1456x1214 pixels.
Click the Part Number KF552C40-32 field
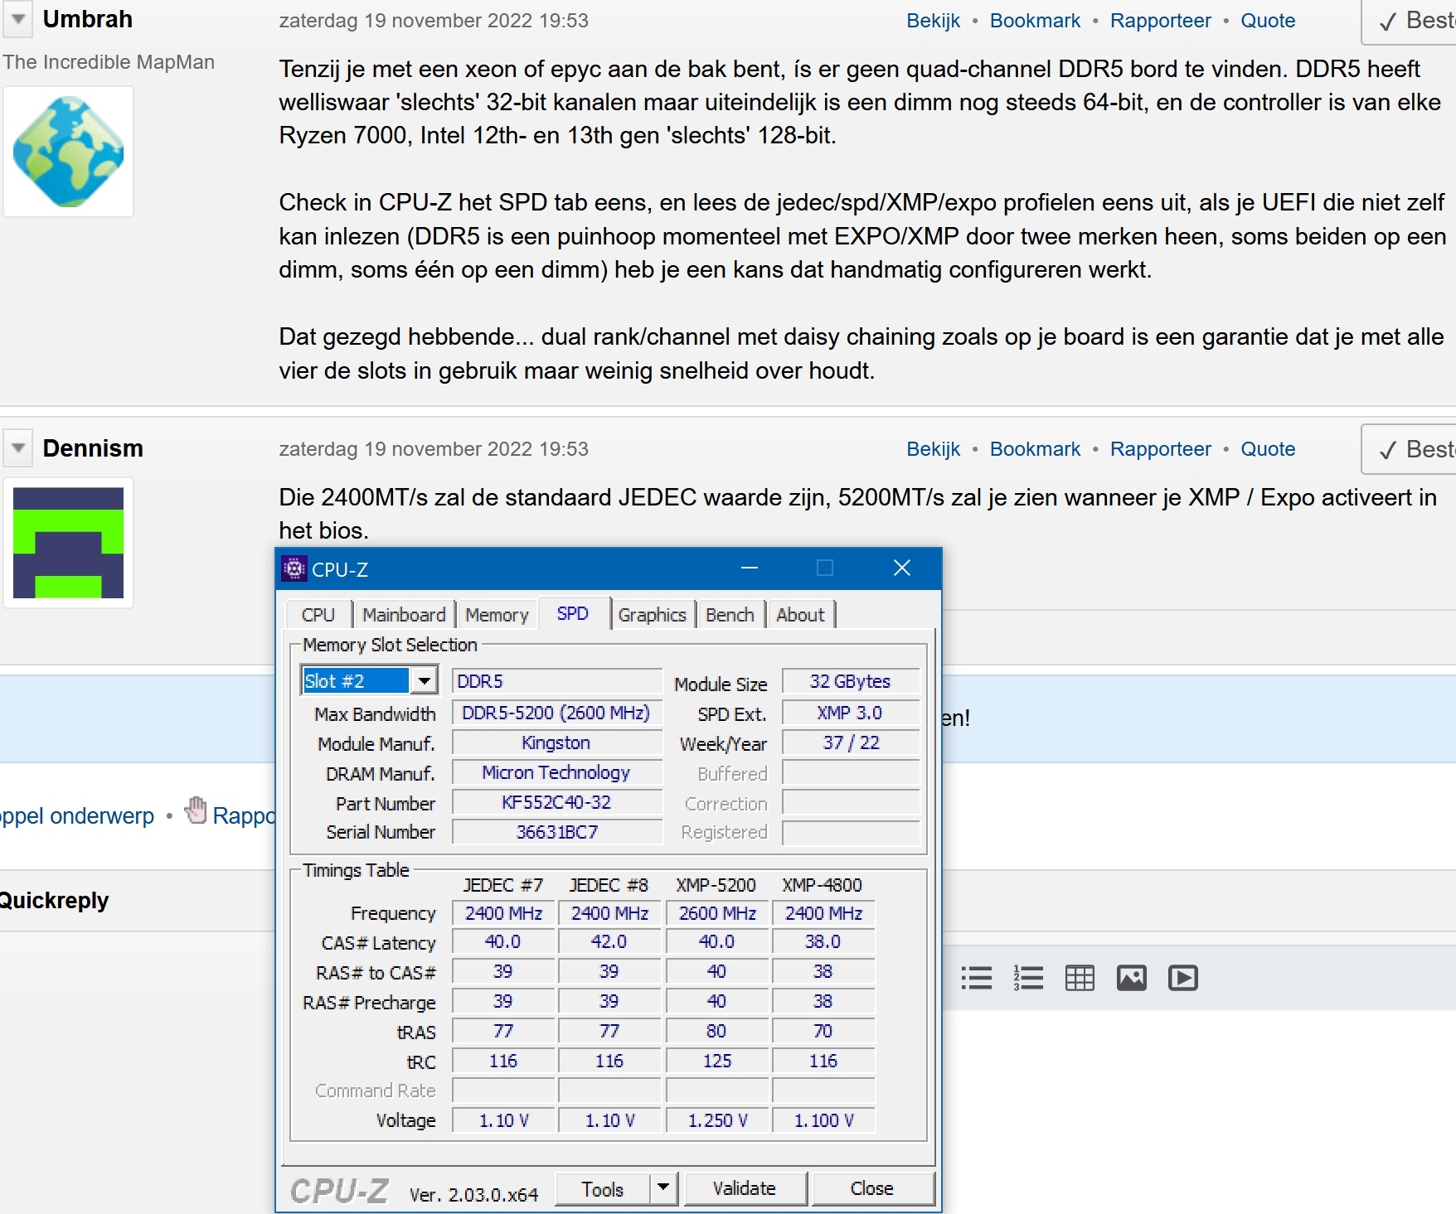point(556,802)
